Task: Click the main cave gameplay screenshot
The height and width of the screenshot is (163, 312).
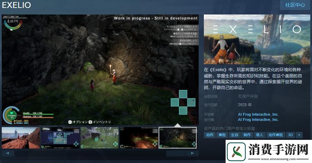Action: point(100,70)
